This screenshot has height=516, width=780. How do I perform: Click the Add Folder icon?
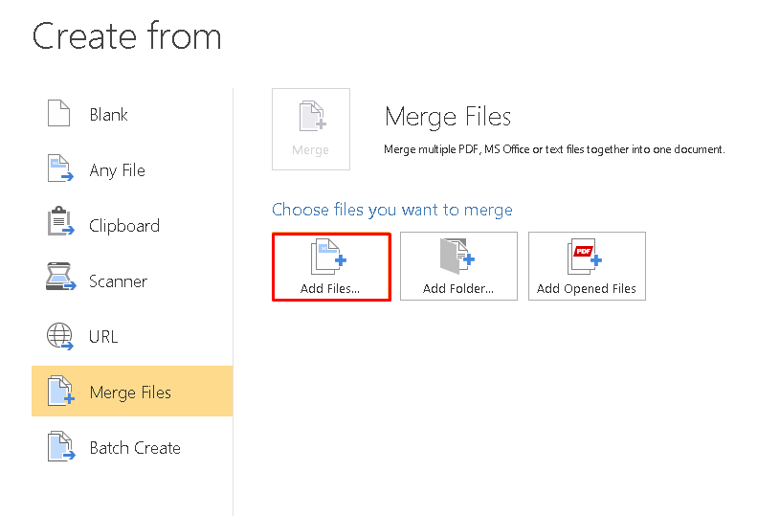pyautogui.click(x=457, y=257)
